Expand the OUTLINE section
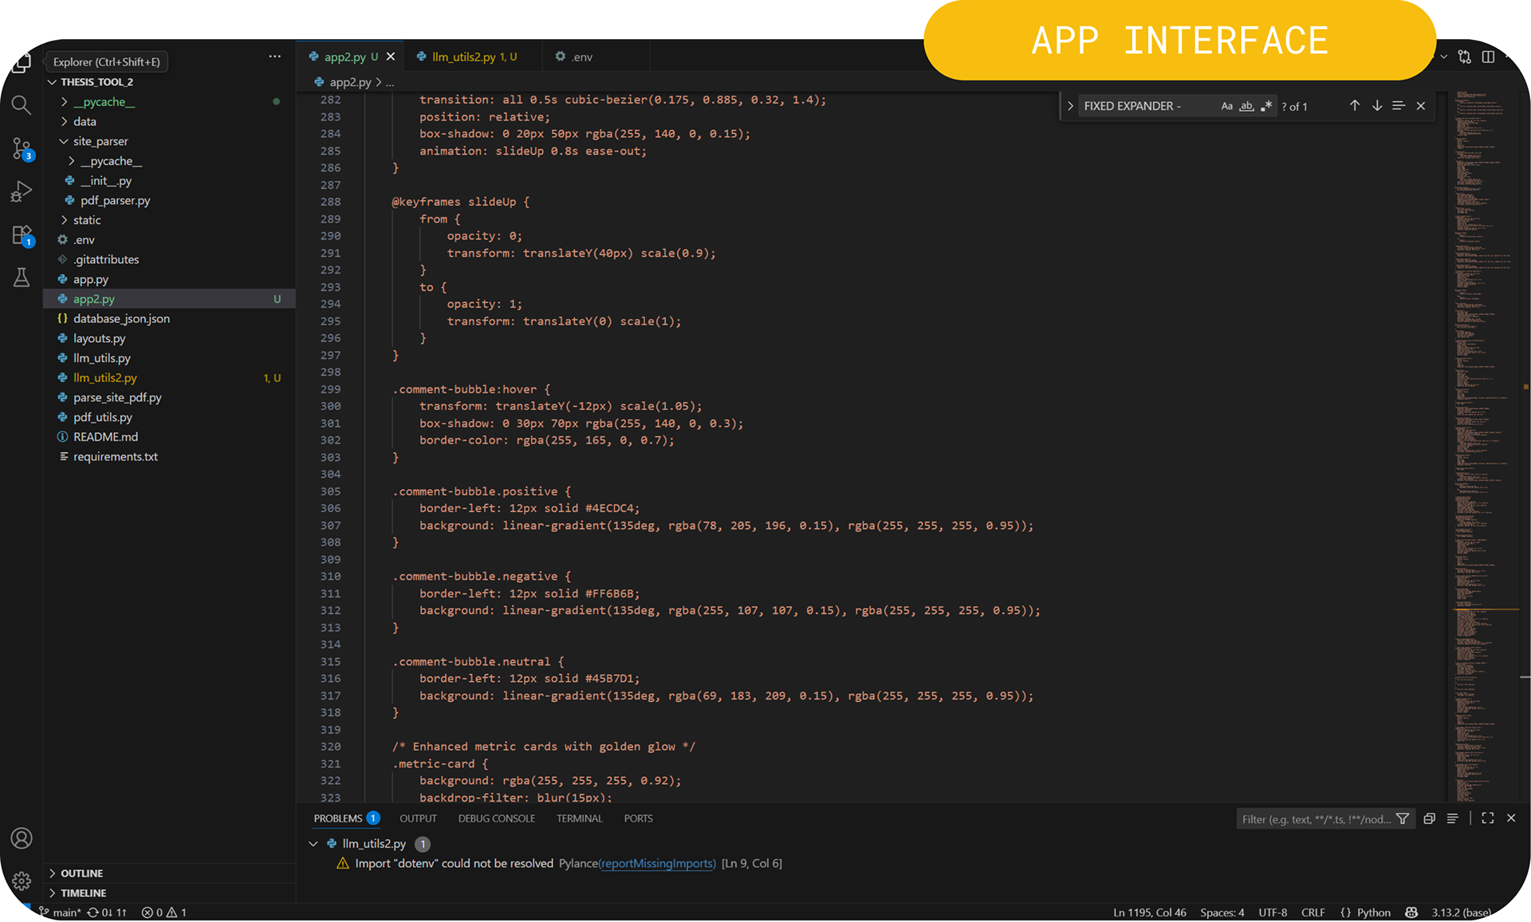Image resolution: width=1531 pixels, height=922 pixels. tap(81, 873)
